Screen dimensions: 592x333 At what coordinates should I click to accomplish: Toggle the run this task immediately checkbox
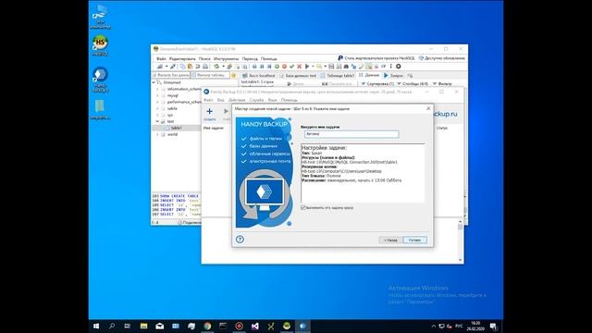303,207
